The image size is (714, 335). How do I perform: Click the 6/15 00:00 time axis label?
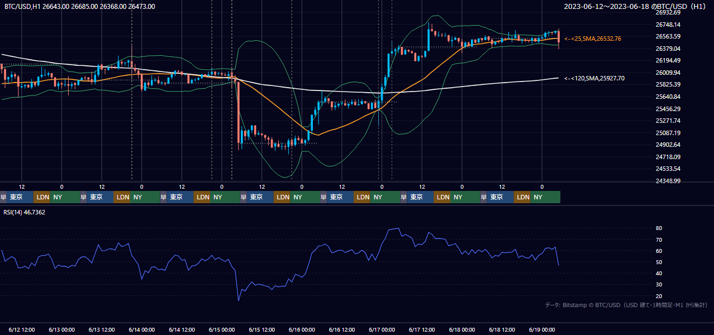[x=222, y=329]
